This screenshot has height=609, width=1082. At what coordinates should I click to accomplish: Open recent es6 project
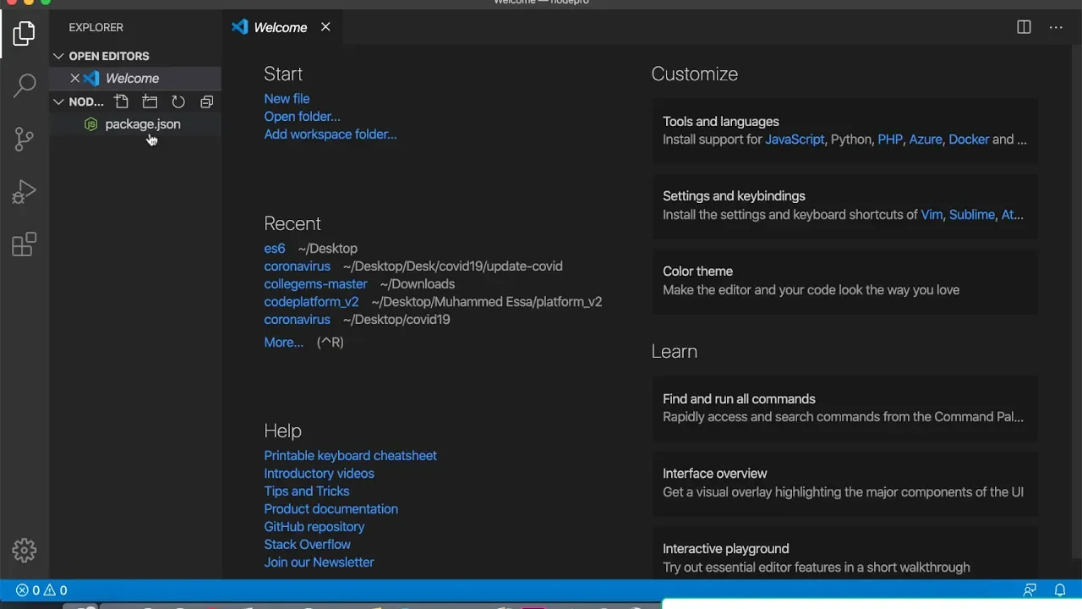click(x=274, y=249)
